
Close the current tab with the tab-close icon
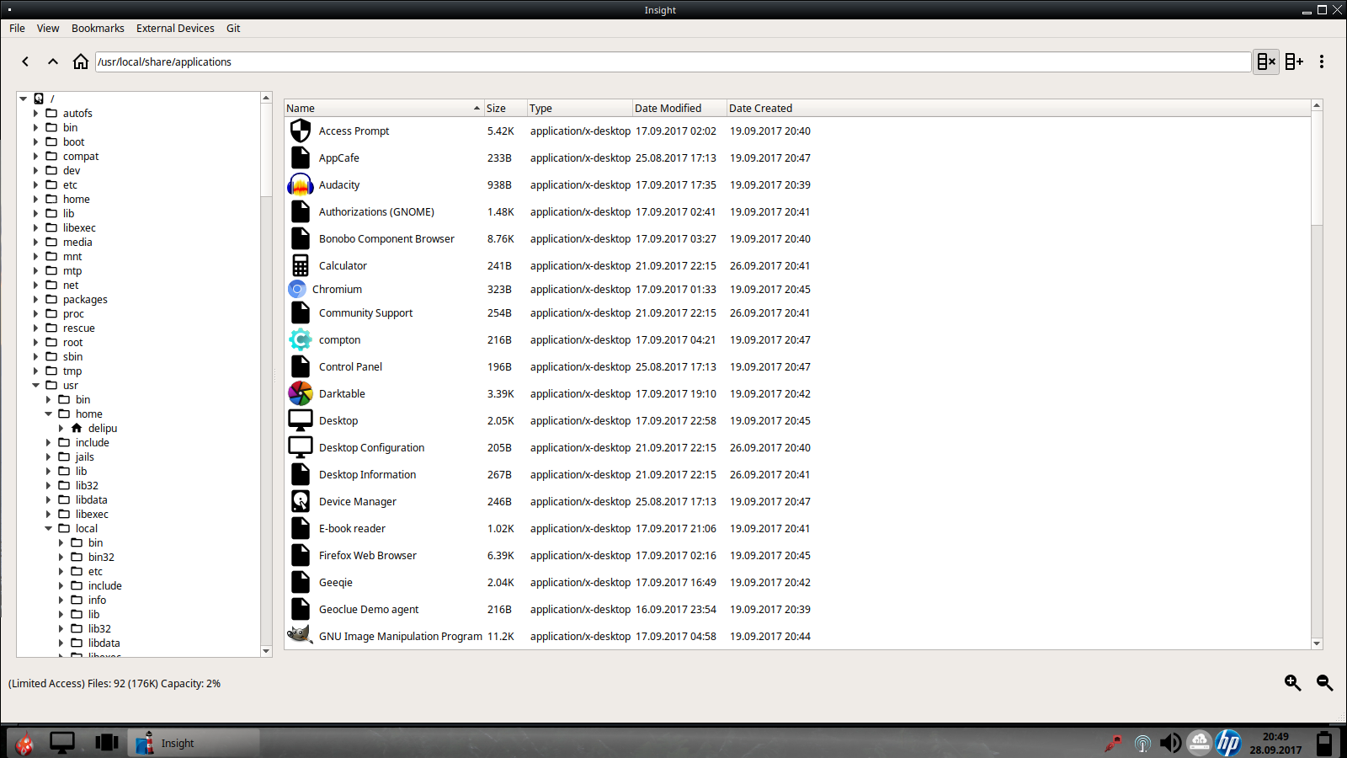click(x=1266, y=61)
